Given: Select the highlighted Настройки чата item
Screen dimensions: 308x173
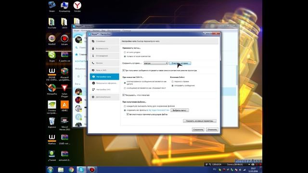Looking at the screenshot, I should pos(104,77).
